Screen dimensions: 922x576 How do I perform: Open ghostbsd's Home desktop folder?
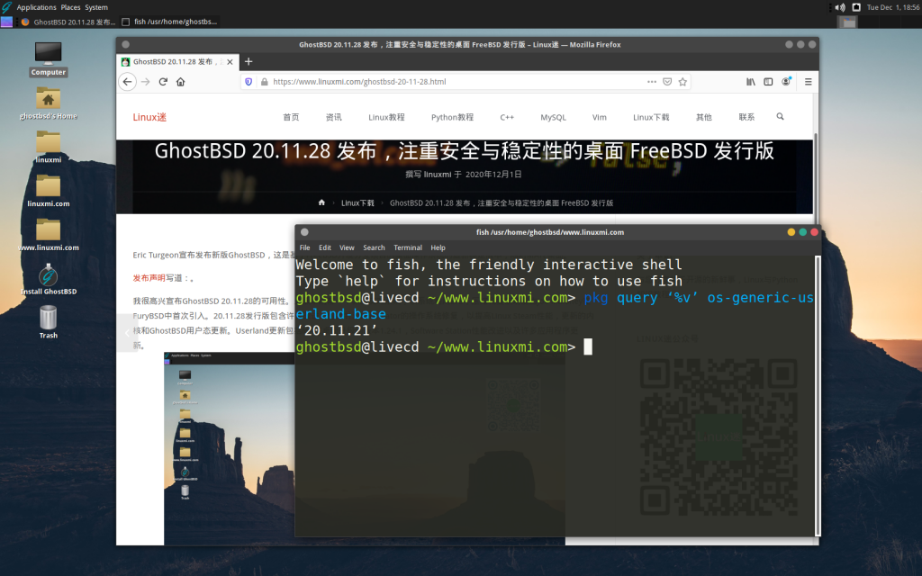click(x=49, y=103)
